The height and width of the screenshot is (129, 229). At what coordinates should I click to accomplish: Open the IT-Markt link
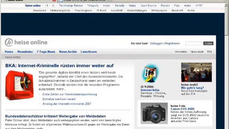coord(101,10)
